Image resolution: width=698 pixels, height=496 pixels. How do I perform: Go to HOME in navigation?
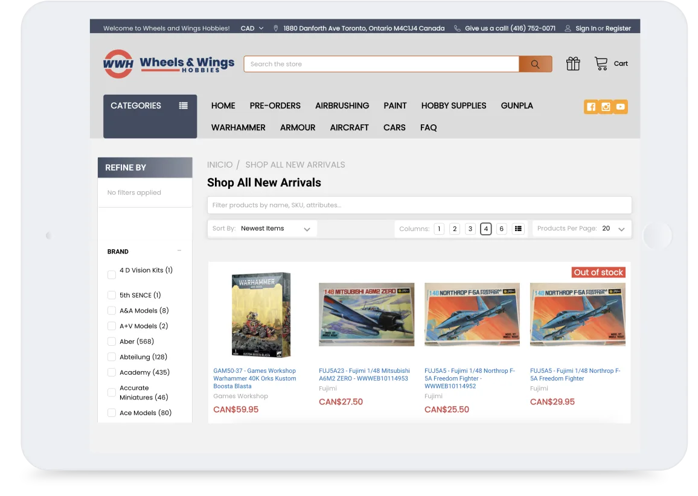(x=223, y=106)
